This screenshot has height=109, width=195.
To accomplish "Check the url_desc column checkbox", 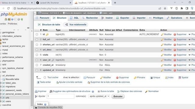I will (37, 50).
